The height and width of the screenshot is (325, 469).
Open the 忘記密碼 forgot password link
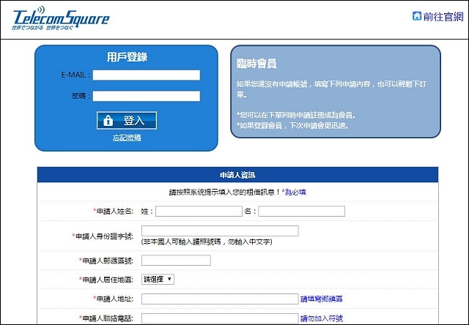(127, 138)
